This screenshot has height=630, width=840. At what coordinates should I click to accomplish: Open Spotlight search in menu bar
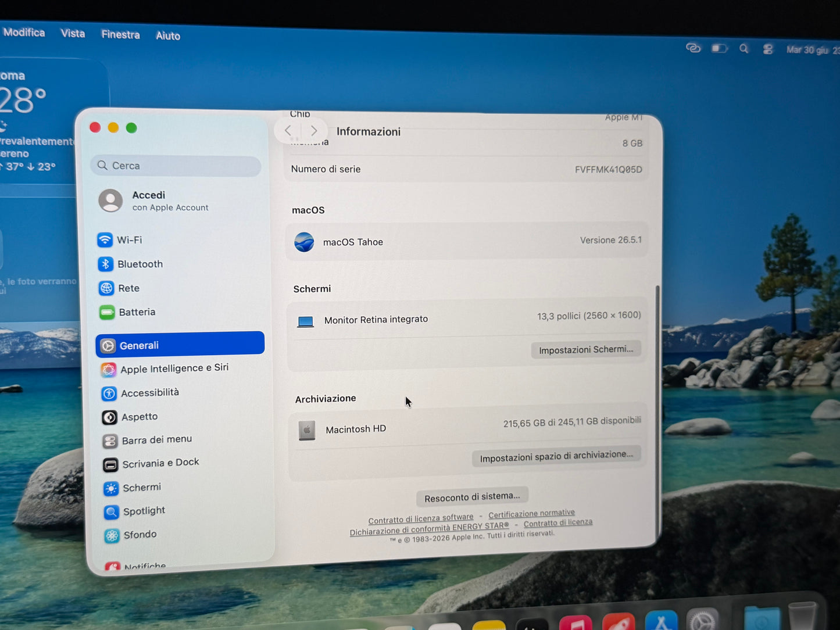(744, 49)
